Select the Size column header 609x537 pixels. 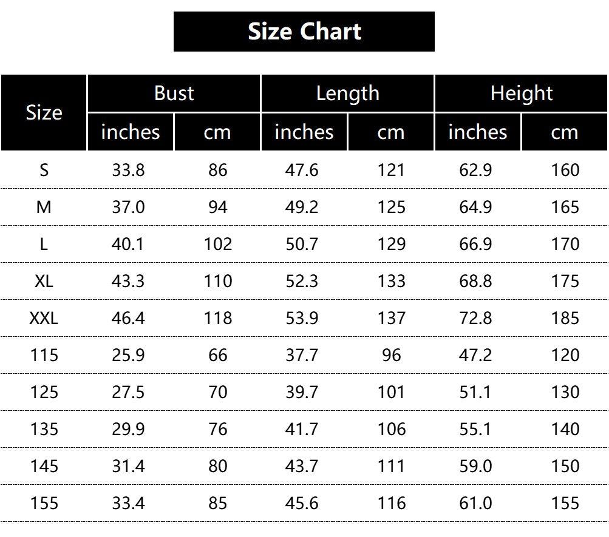[x=44, y=113]
